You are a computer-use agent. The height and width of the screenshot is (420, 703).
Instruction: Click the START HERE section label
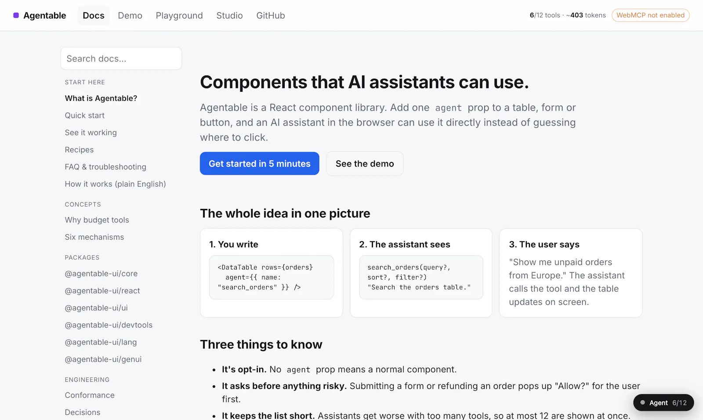pos(85,82)
